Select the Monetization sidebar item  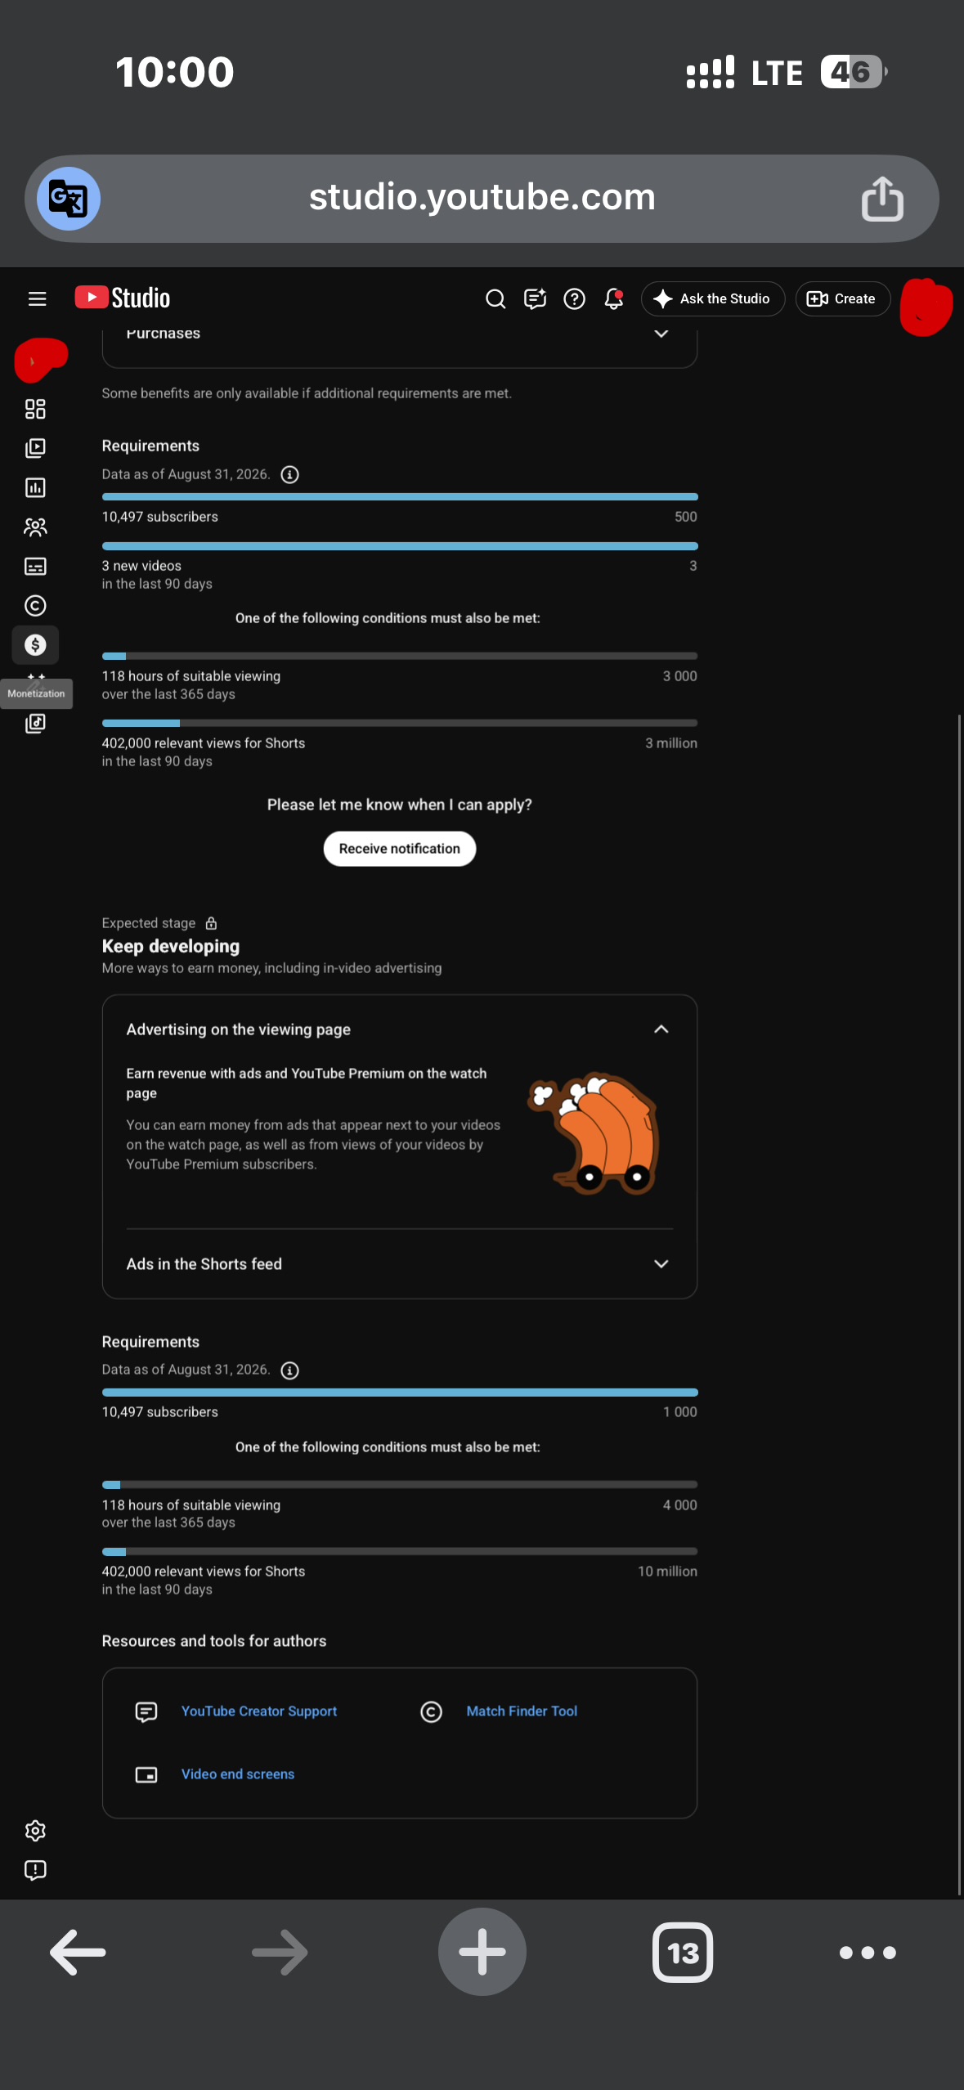[35, 645]
